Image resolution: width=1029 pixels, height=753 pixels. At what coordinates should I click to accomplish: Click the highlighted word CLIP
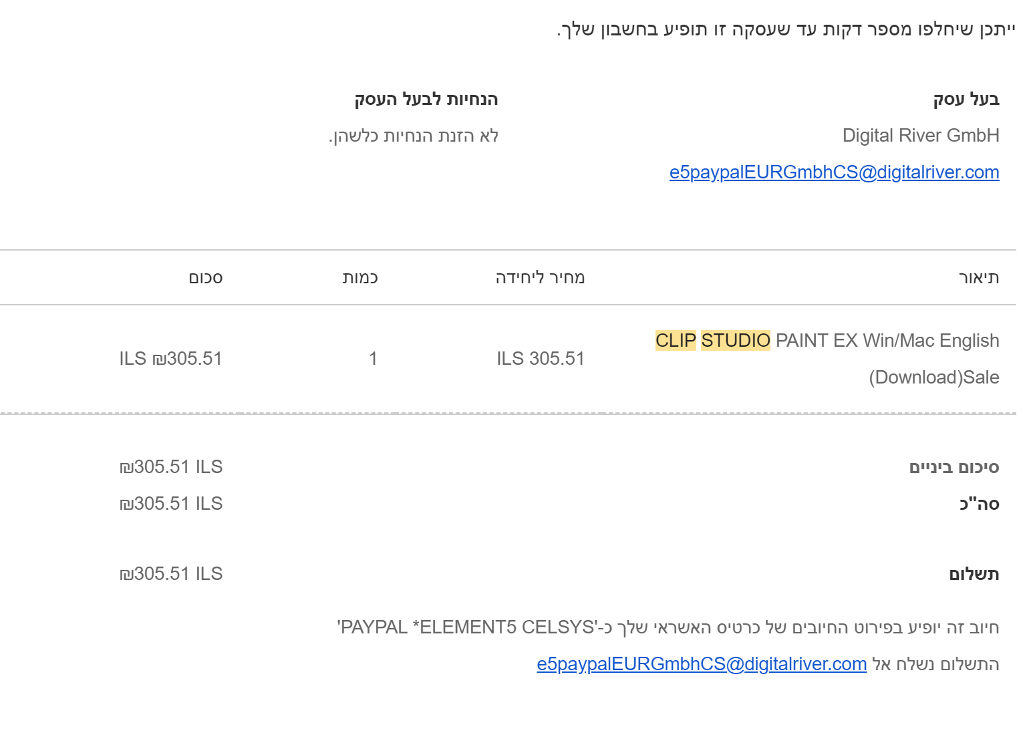[x=676, y=341]
